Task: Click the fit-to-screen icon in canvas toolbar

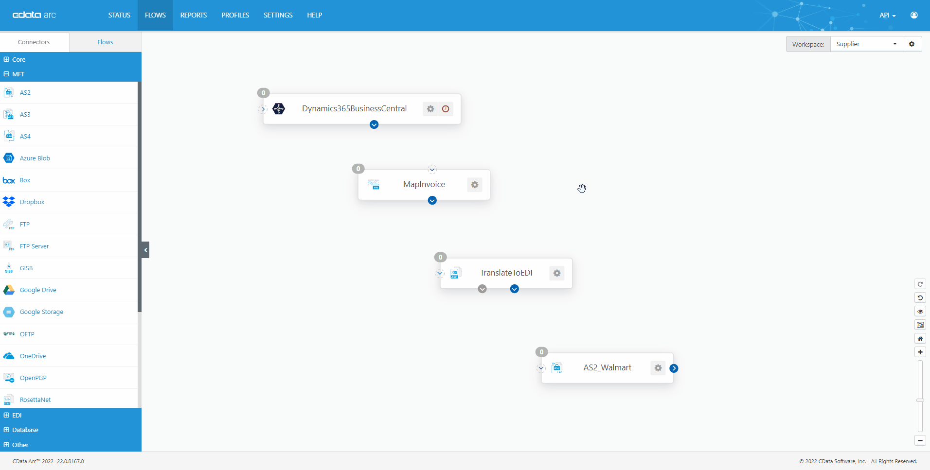Action: point(920,325)
